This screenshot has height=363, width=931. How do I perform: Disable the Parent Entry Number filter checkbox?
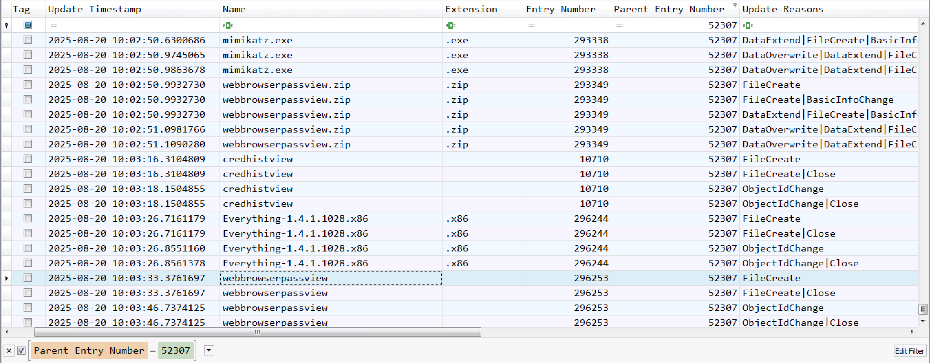pyautogui.click(x=21, y=350)
